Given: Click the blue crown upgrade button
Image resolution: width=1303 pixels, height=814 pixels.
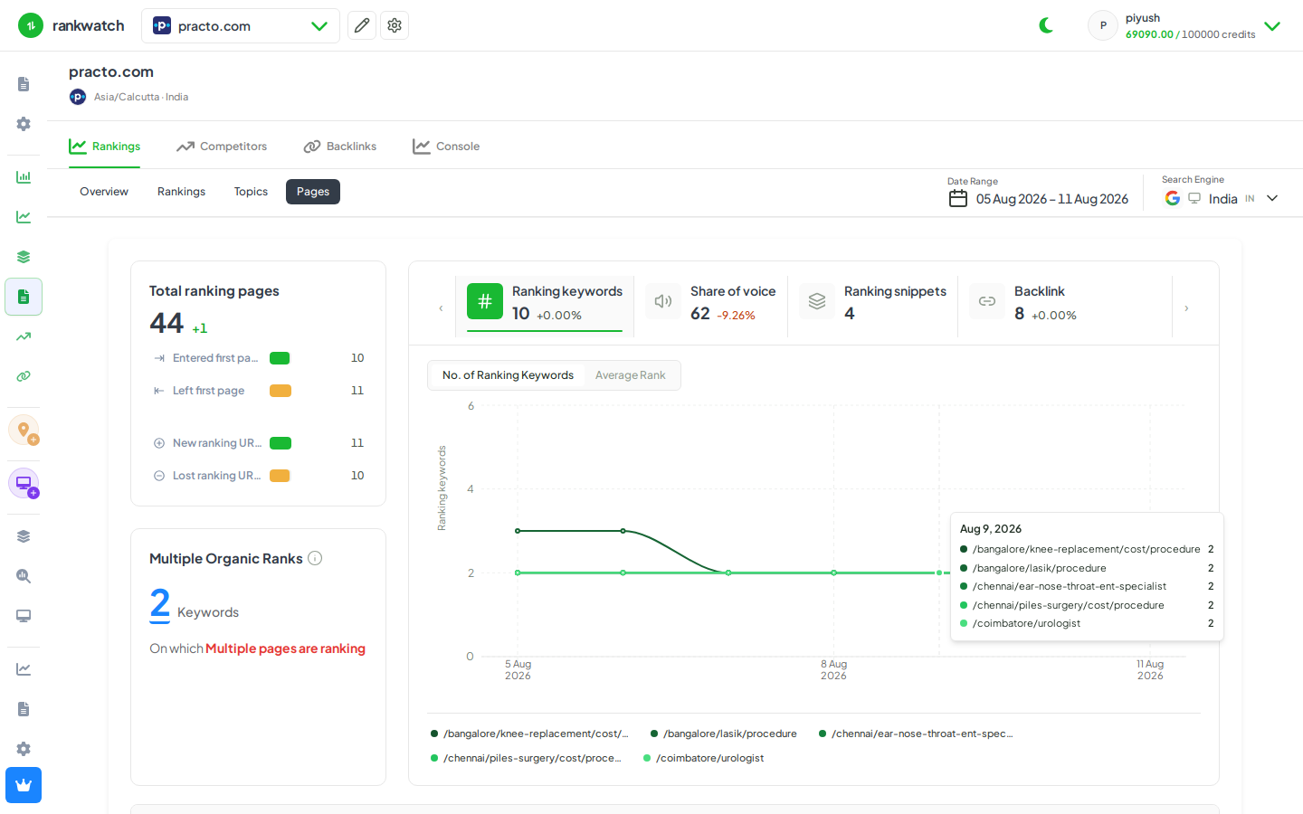Looking at the screenshot, I should click(x=24, y=785).
